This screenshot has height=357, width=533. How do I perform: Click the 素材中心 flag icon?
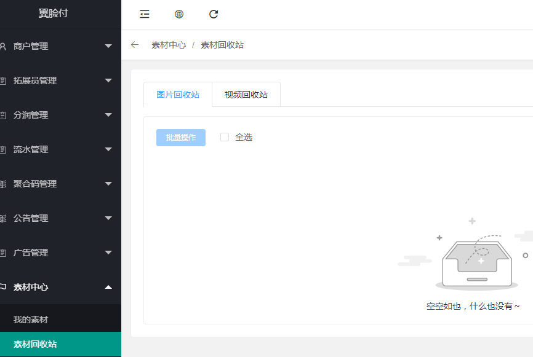[3, 287]
